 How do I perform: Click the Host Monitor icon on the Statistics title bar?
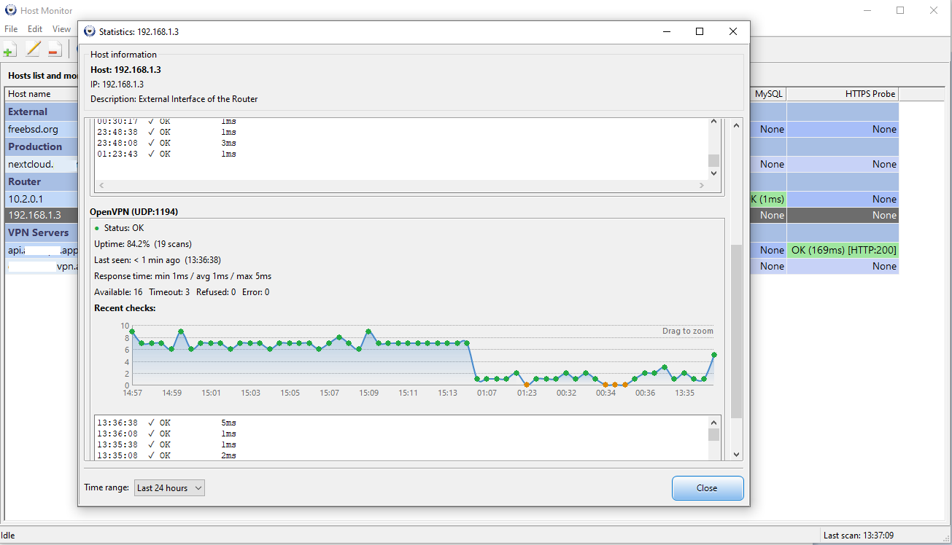click(x=89, y=31)
